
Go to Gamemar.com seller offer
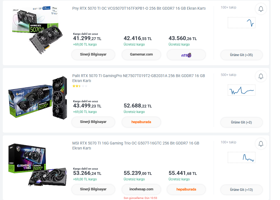[141, 54]
